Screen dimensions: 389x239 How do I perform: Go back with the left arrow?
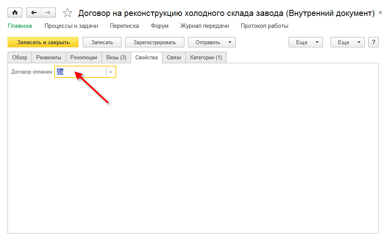click(x=34, y=13)
